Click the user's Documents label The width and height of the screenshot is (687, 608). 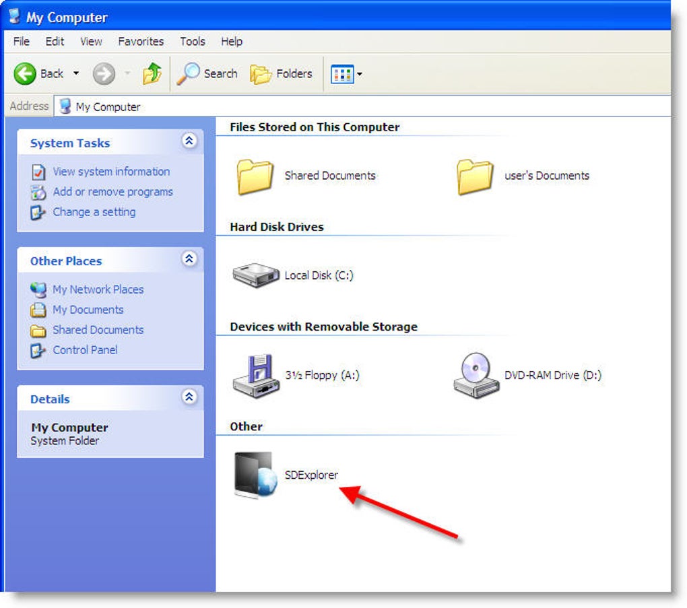547,176
